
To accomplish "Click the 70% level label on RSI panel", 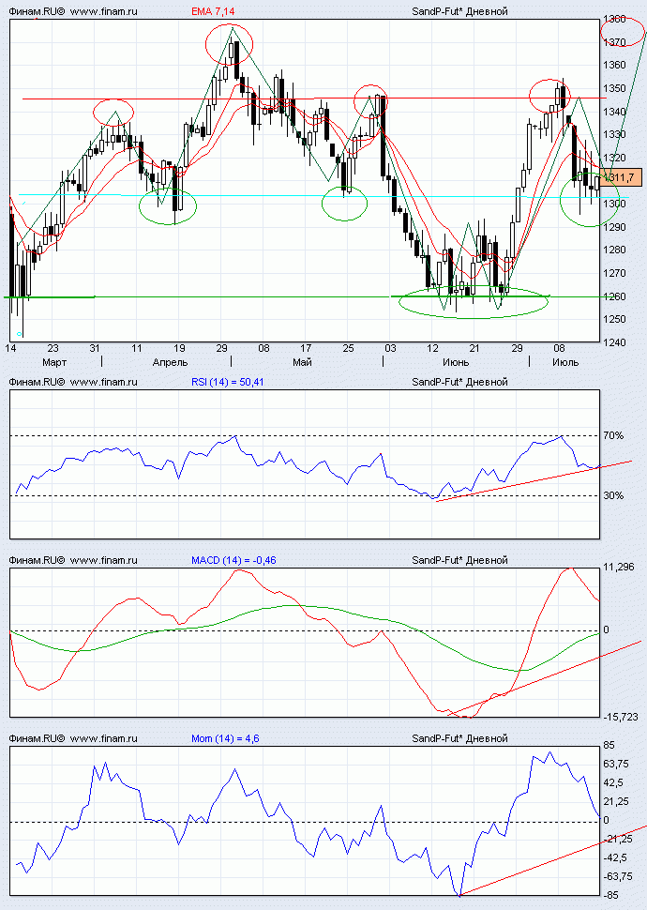I will [613, 435].
